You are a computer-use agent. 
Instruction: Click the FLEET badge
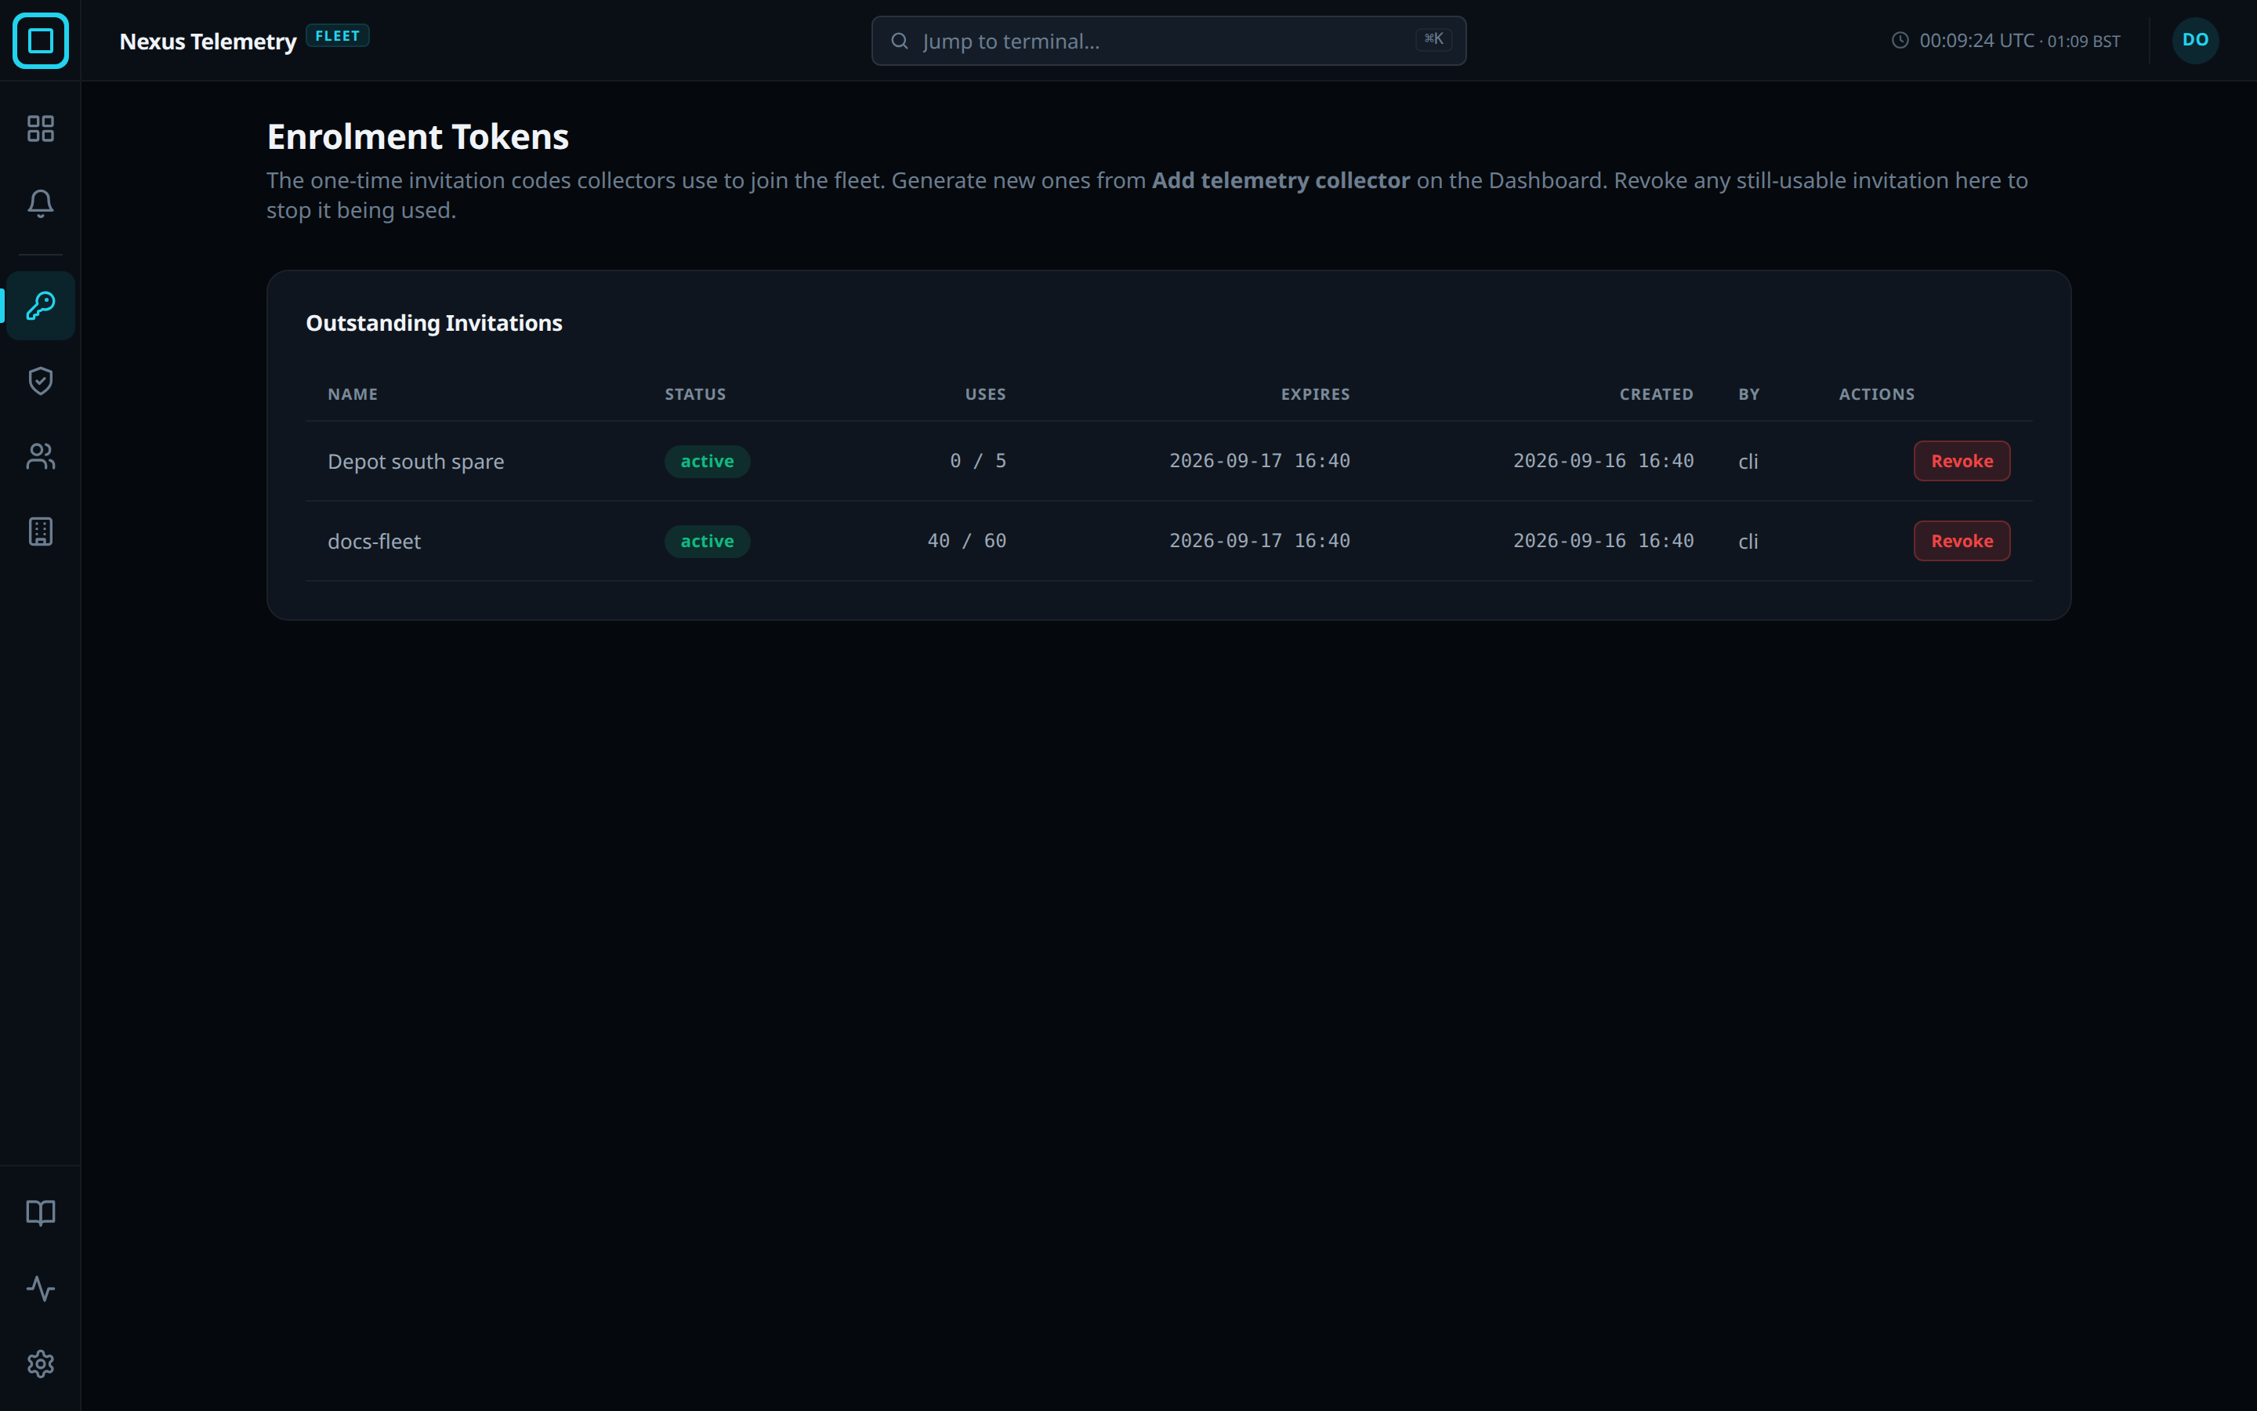(338, 35)
